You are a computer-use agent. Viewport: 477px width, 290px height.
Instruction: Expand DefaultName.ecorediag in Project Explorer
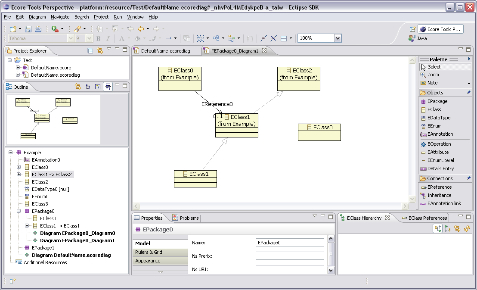[18, 75]
